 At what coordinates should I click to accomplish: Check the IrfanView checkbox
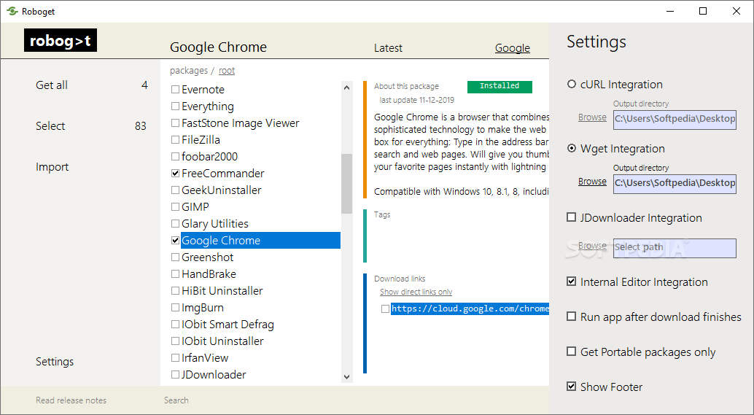tap(176, 358)
